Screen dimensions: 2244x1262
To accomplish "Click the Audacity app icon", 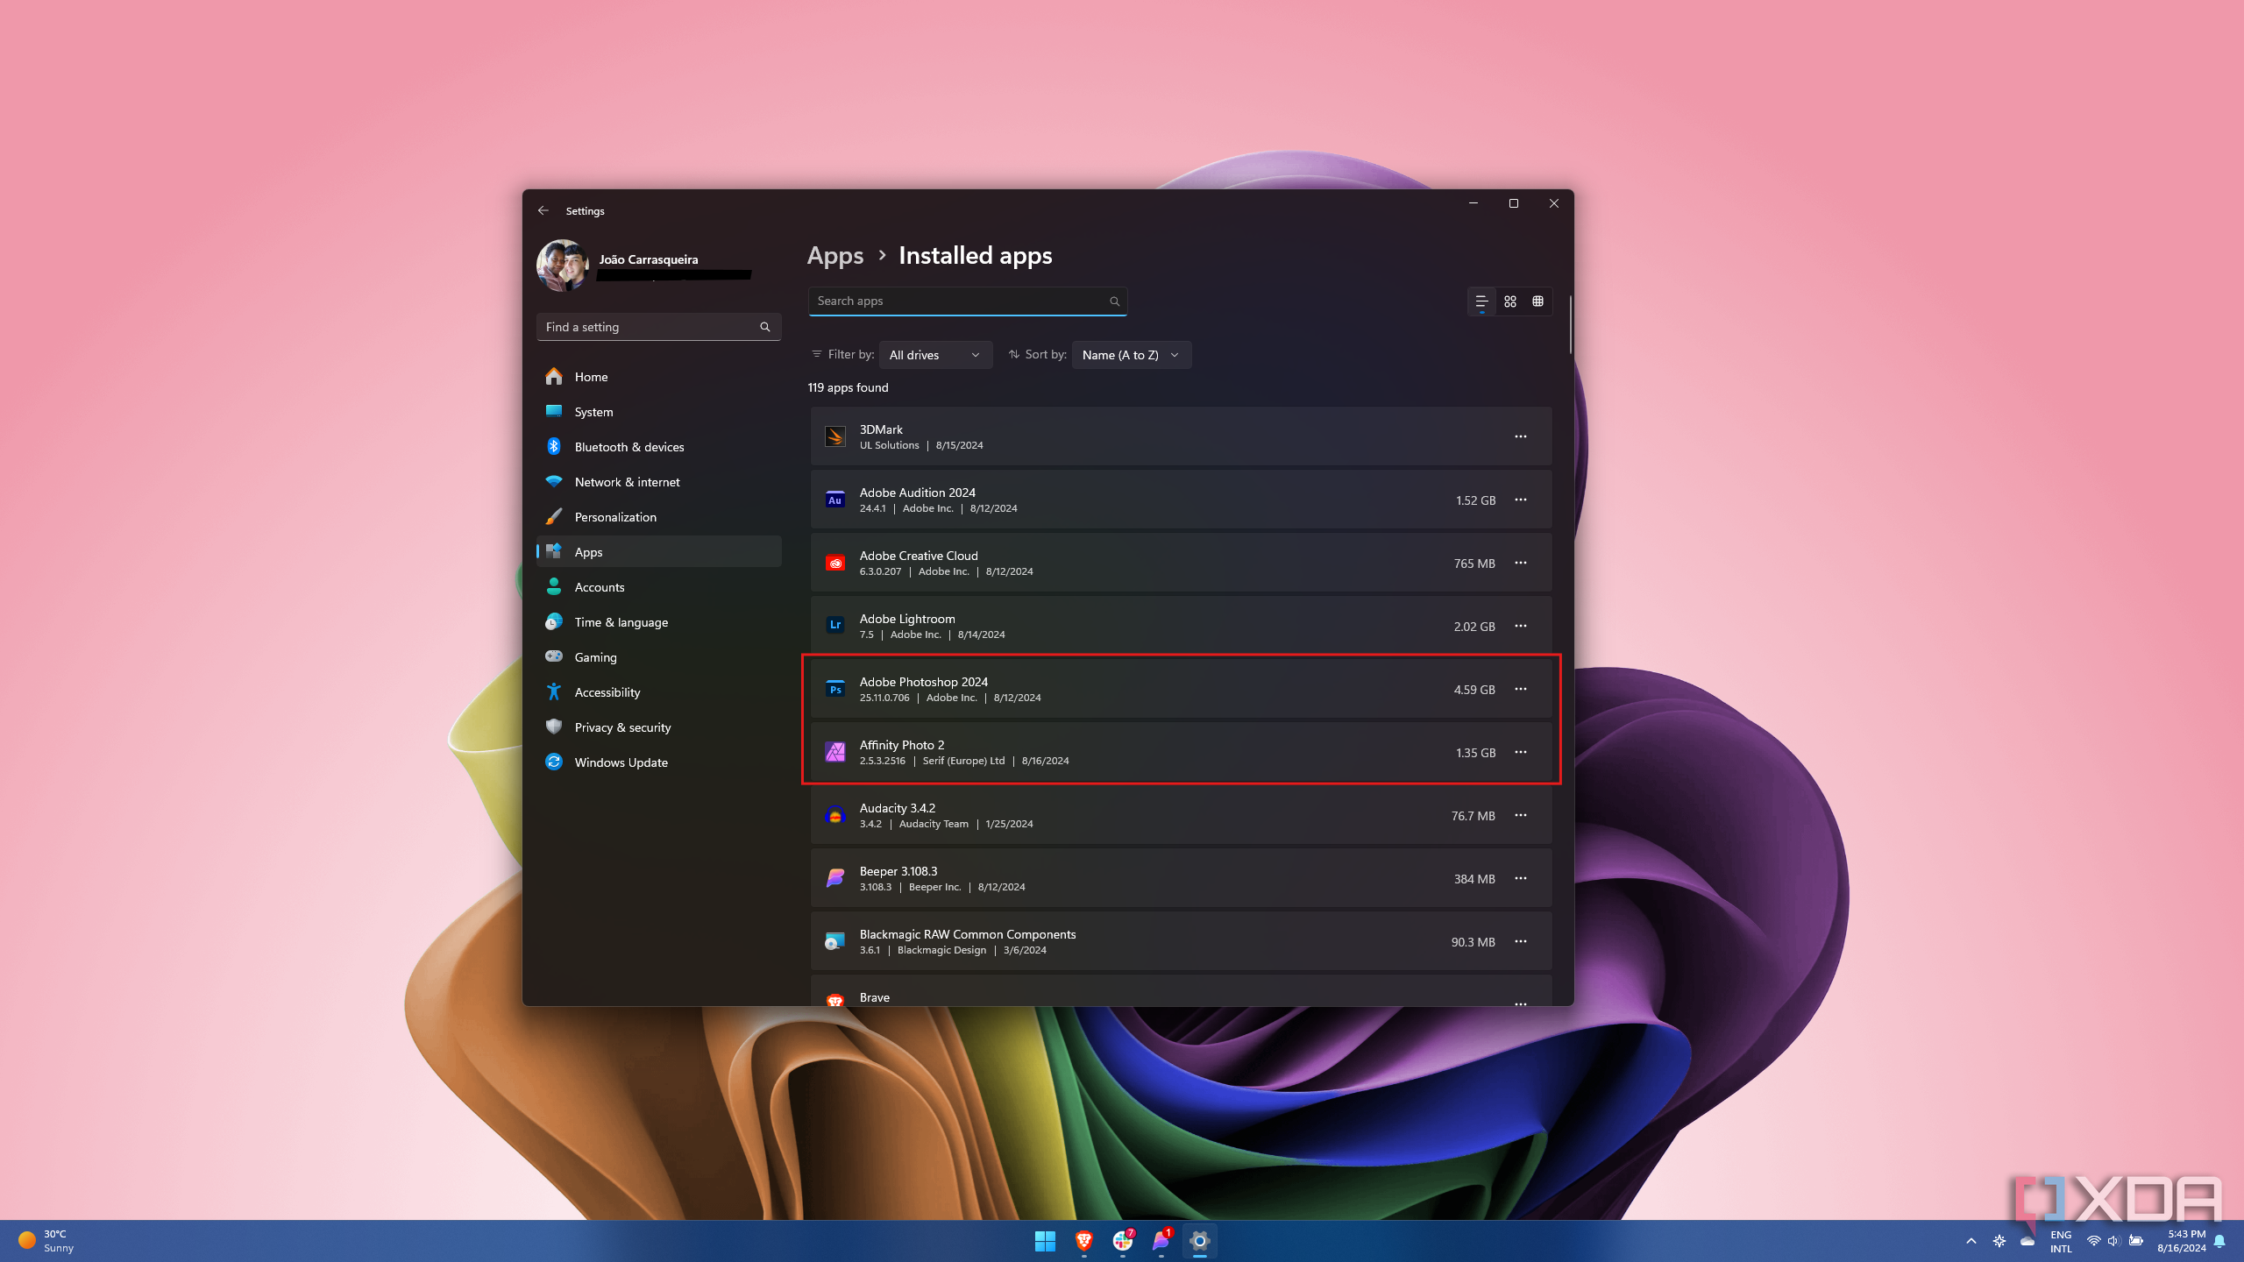I will [834, 815].
